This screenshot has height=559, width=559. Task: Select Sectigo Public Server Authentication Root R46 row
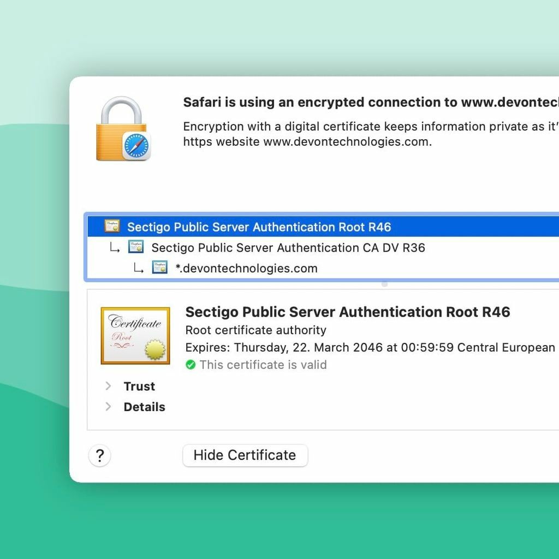tap(323, 227)
